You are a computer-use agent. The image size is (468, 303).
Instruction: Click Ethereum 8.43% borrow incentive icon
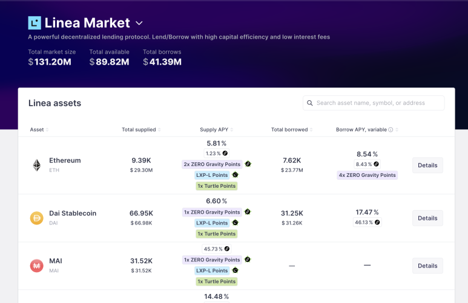pos(377,164)
